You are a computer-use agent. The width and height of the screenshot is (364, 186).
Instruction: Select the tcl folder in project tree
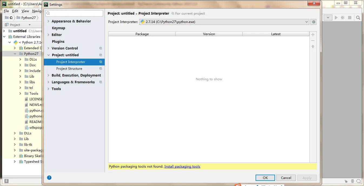pos(31,88)
